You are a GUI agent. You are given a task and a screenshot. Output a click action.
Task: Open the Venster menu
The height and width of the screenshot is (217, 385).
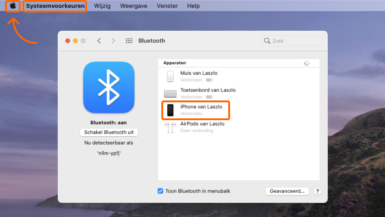point(167,6)
